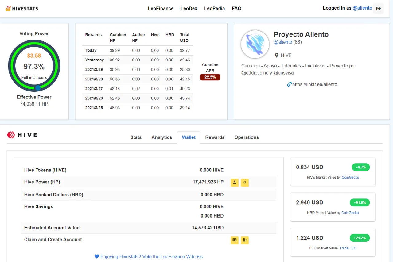Click the 2021/3/26 row label

(x=94, y=98)
